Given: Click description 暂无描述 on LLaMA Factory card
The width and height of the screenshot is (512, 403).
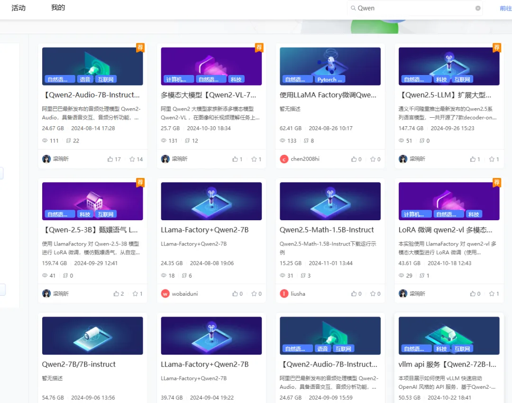Looking at the screenshot, I should (x=290, y=109).
